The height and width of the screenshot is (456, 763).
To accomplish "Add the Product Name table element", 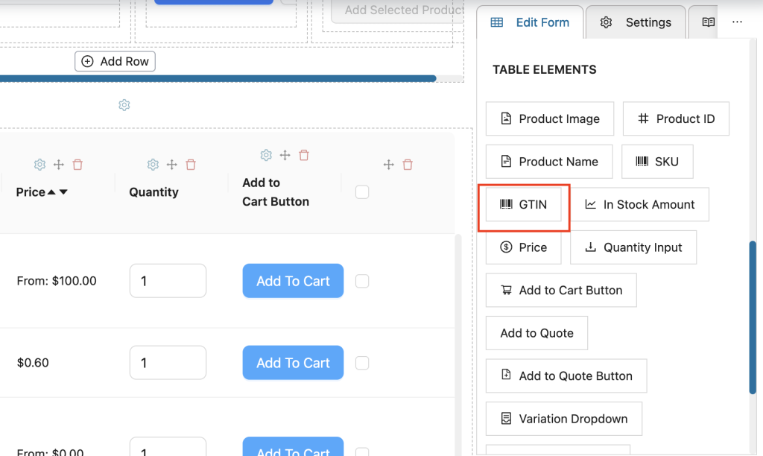I will coord(549,162).
